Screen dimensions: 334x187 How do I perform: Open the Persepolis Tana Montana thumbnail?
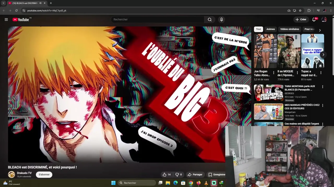pyautogui.click(x=269, y=93)
